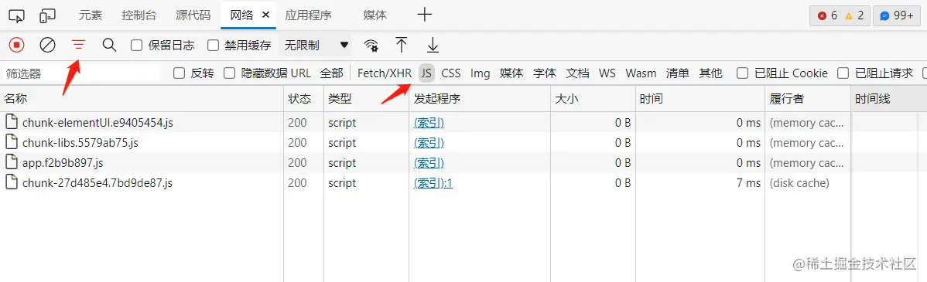Filter by Wasm requests
927x282 pixels.
[x=641, y=73]
